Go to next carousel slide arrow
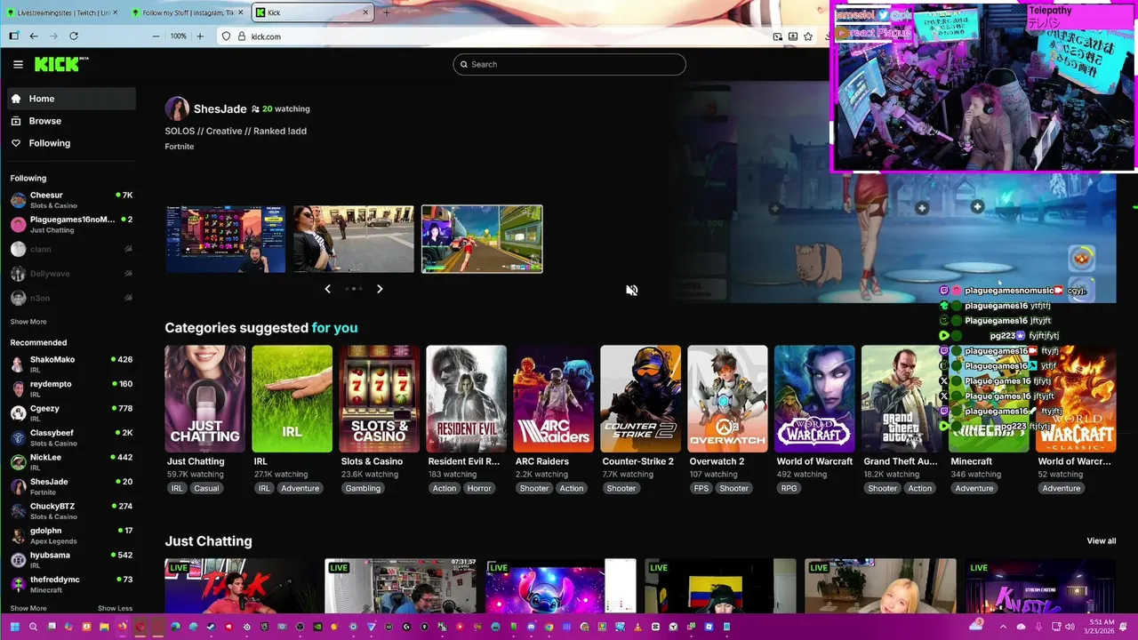The image size is (1138, 640). (380, 289)
